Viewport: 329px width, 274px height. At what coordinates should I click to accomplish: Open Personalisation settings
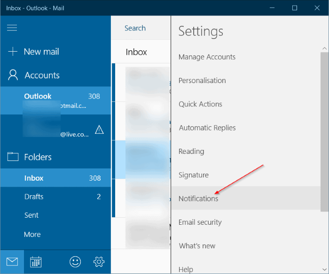click(202, 81)
